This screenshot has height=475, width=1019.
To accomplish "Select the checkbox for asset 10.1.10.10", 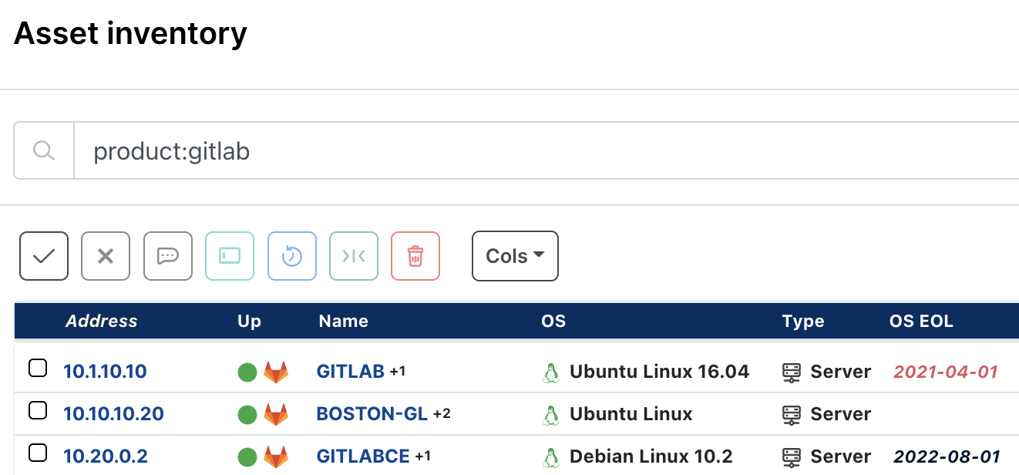I will [38, 368].
